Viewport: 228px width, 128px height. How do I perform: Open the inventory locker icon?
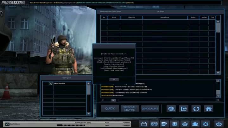[174, 124]
